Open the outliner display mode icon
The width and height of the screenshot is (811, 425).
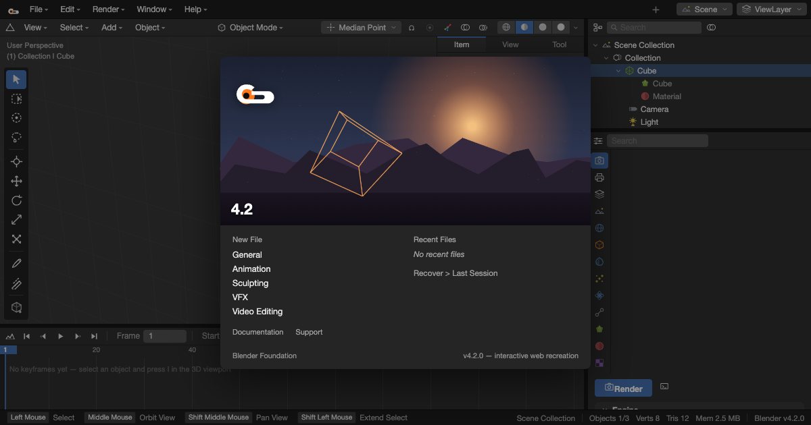(x=597, y=28)
